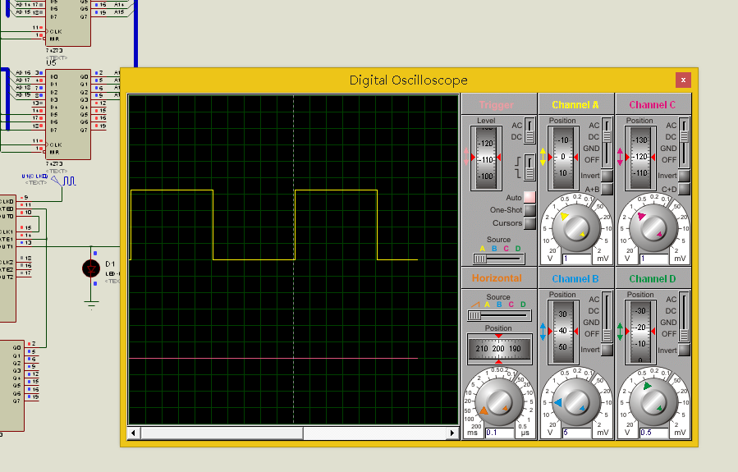738x472 pixels.
Task: Click the Horizontal panel header
Action: (x=498, y=278)
